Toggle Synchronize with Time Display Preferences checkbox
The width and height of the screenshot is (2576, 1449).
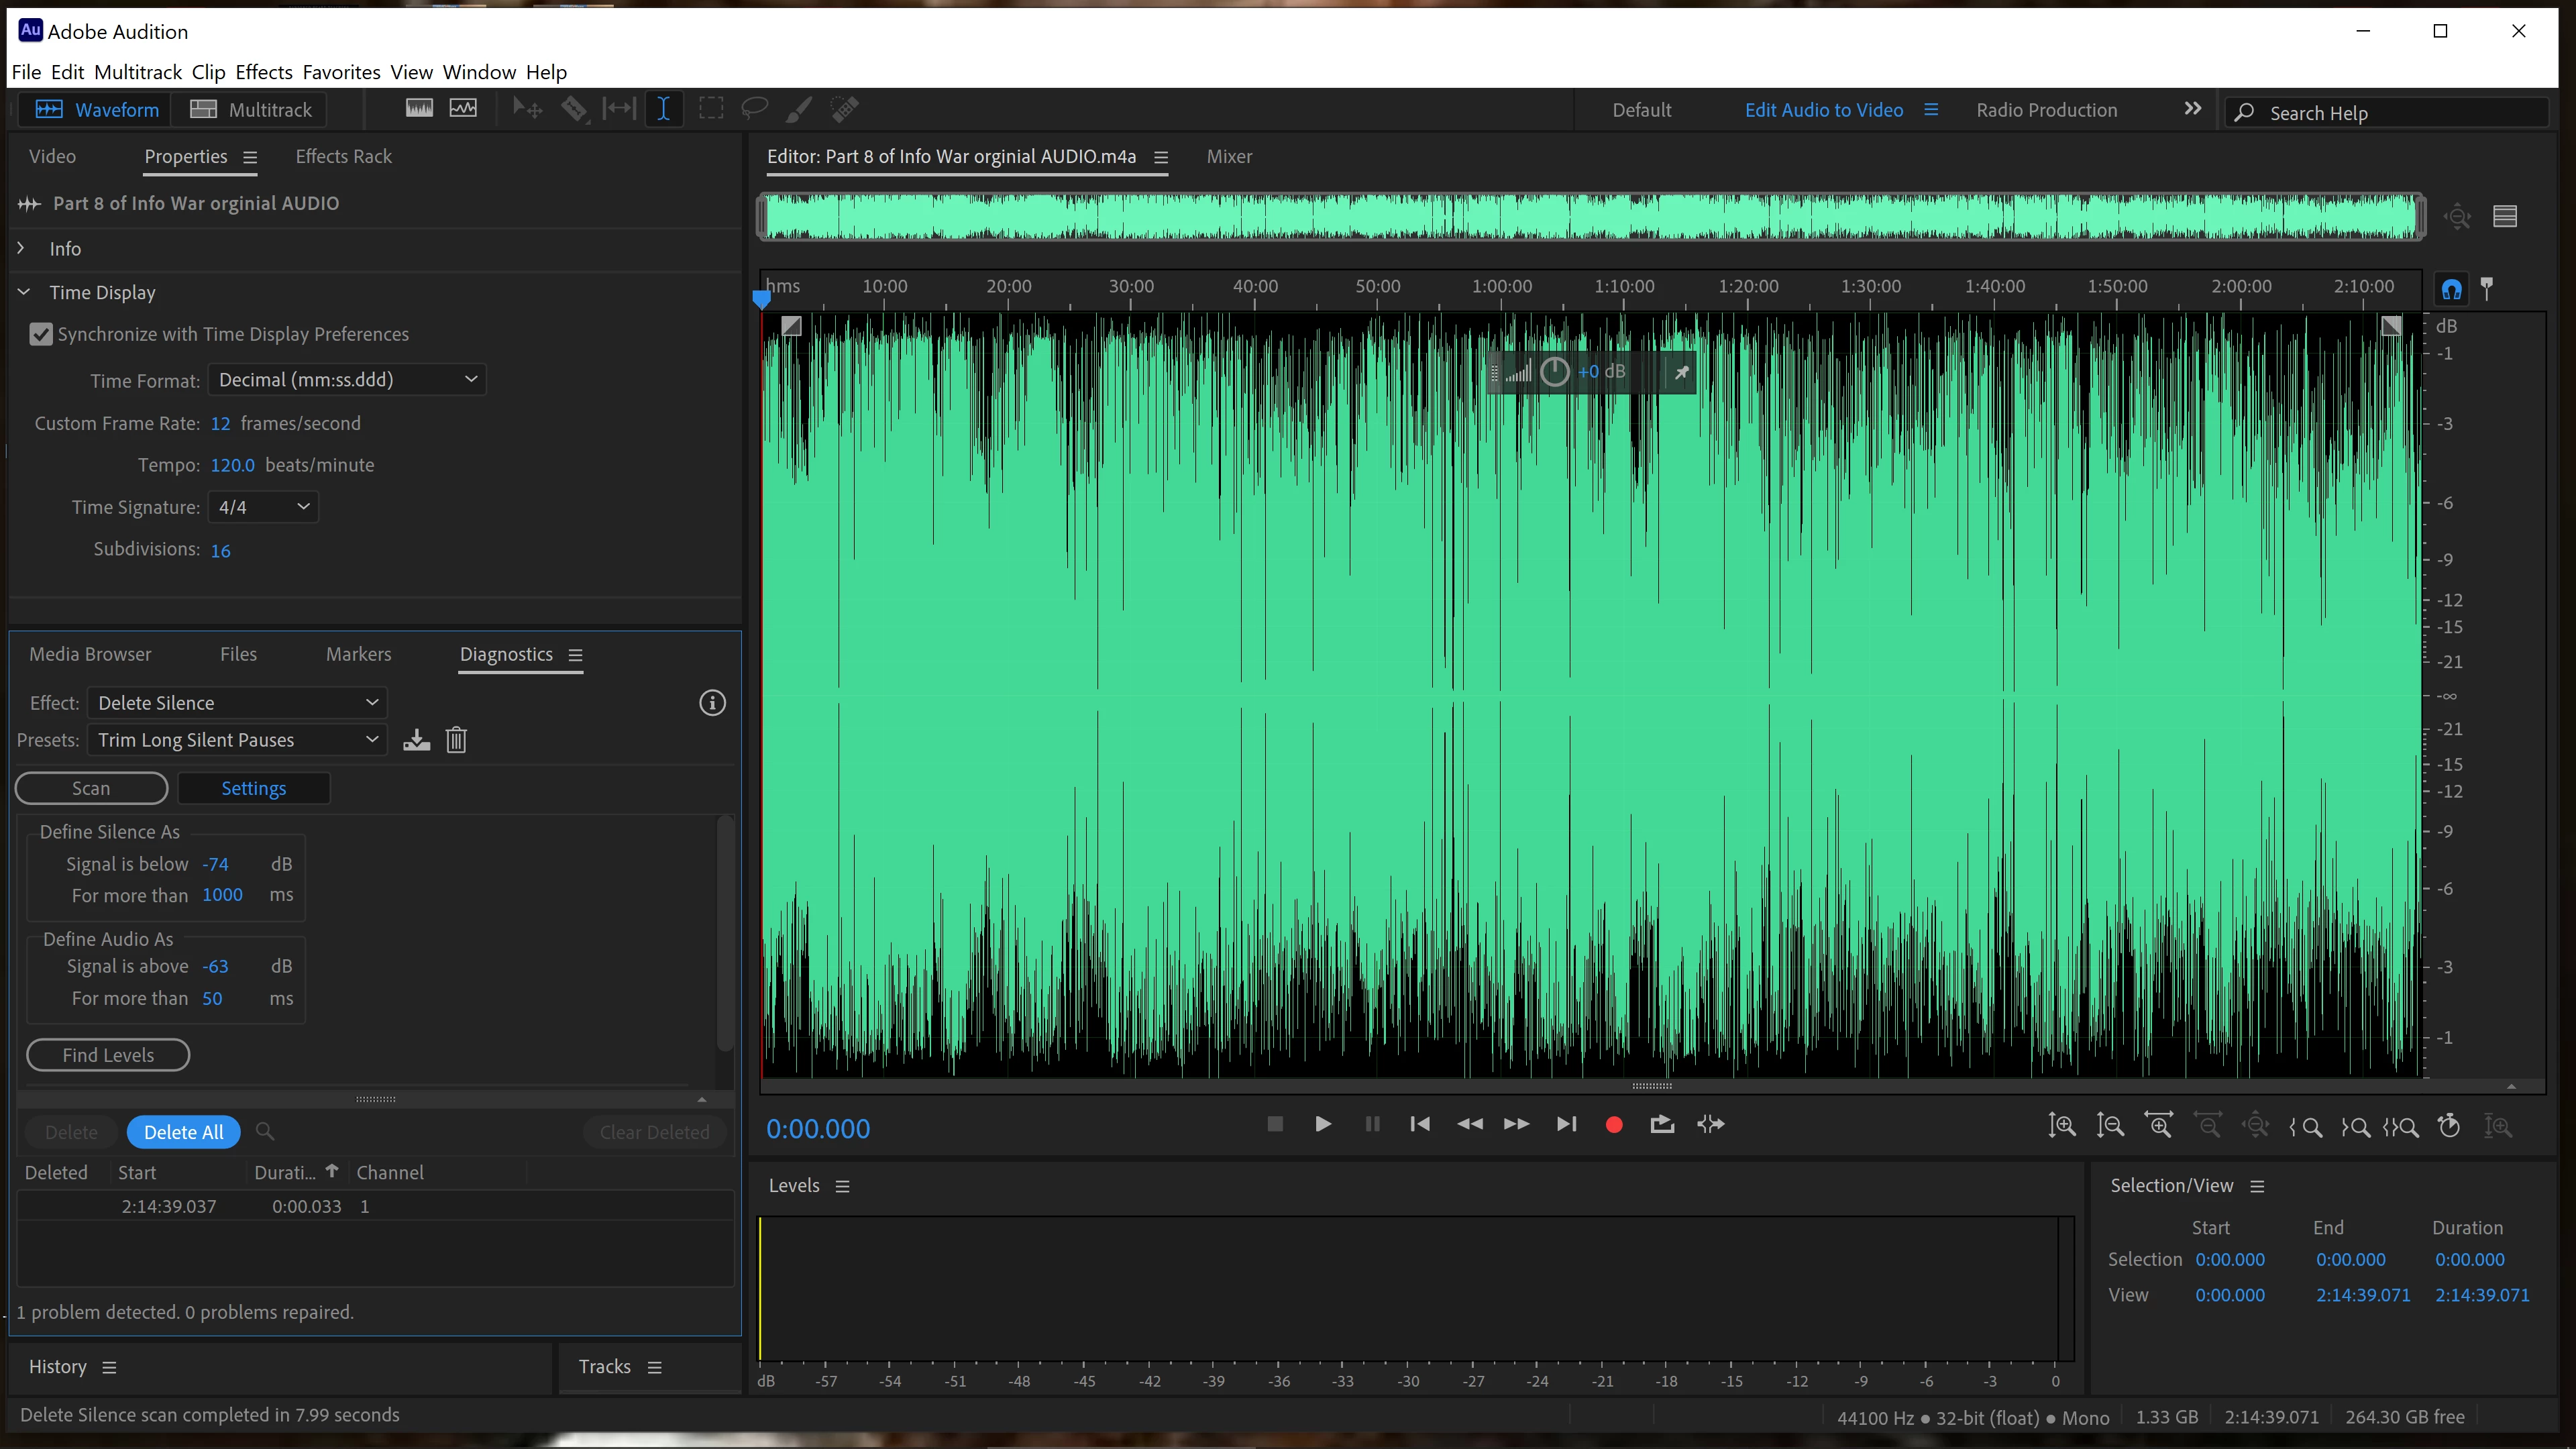41,334
